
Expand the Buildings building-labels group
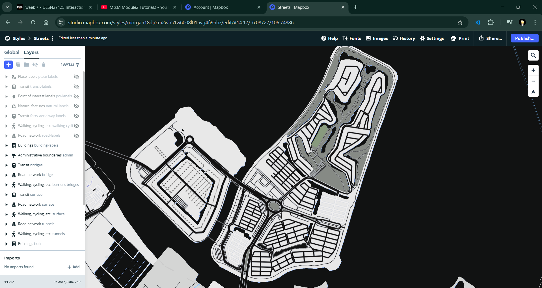coord(7,145)
